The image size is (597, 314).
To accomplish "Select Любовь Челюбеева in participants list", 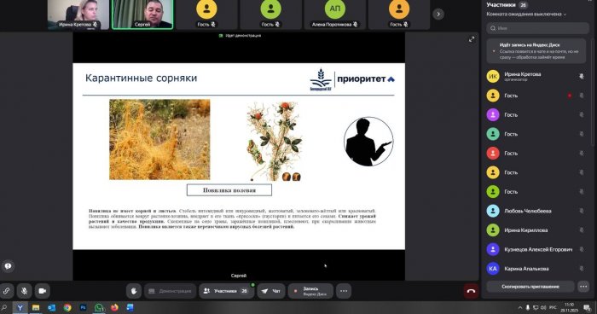I will [x=536, y=211].
